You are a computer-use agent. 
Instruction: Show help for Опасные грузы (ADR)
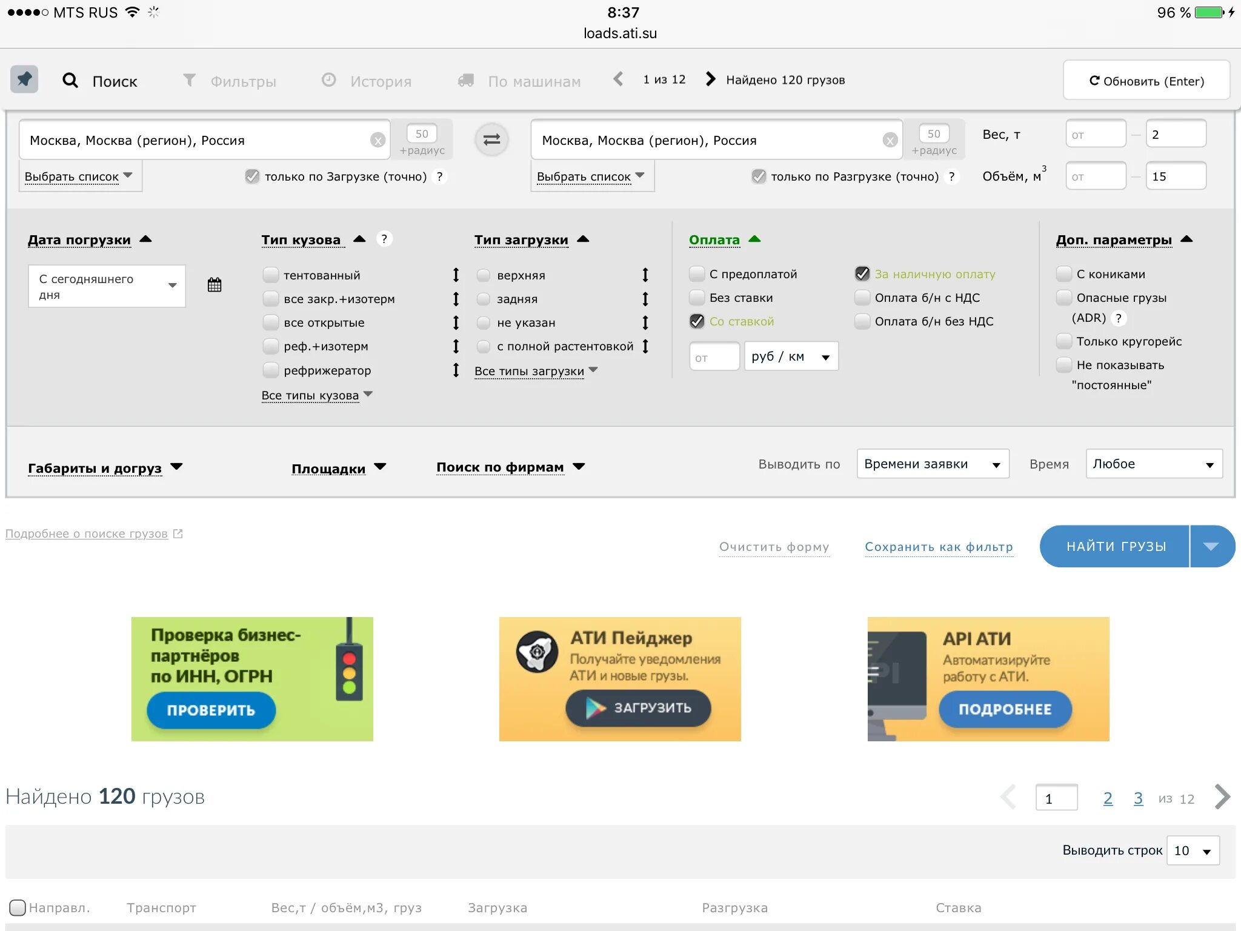[x=1119, y=318]
